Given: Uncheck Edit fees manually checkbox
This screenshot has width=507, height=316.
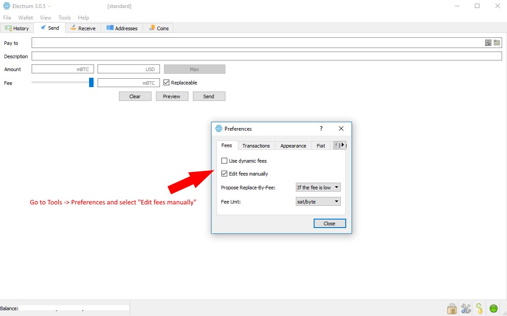Looking at the screenshot, I should click(x=224, y=173).
